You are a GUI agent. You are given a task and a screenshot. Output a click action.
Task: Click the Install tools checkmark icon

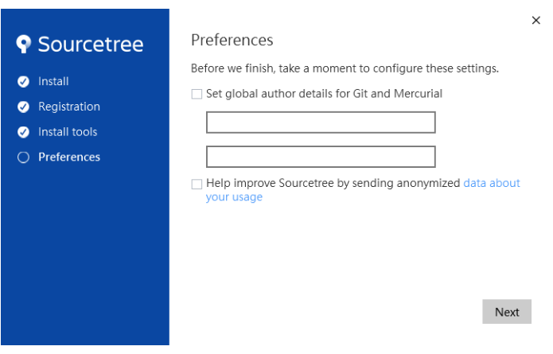23,132
